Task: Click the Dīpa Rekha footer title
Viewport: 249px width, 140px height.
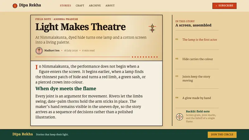Action: pos(22,134)
